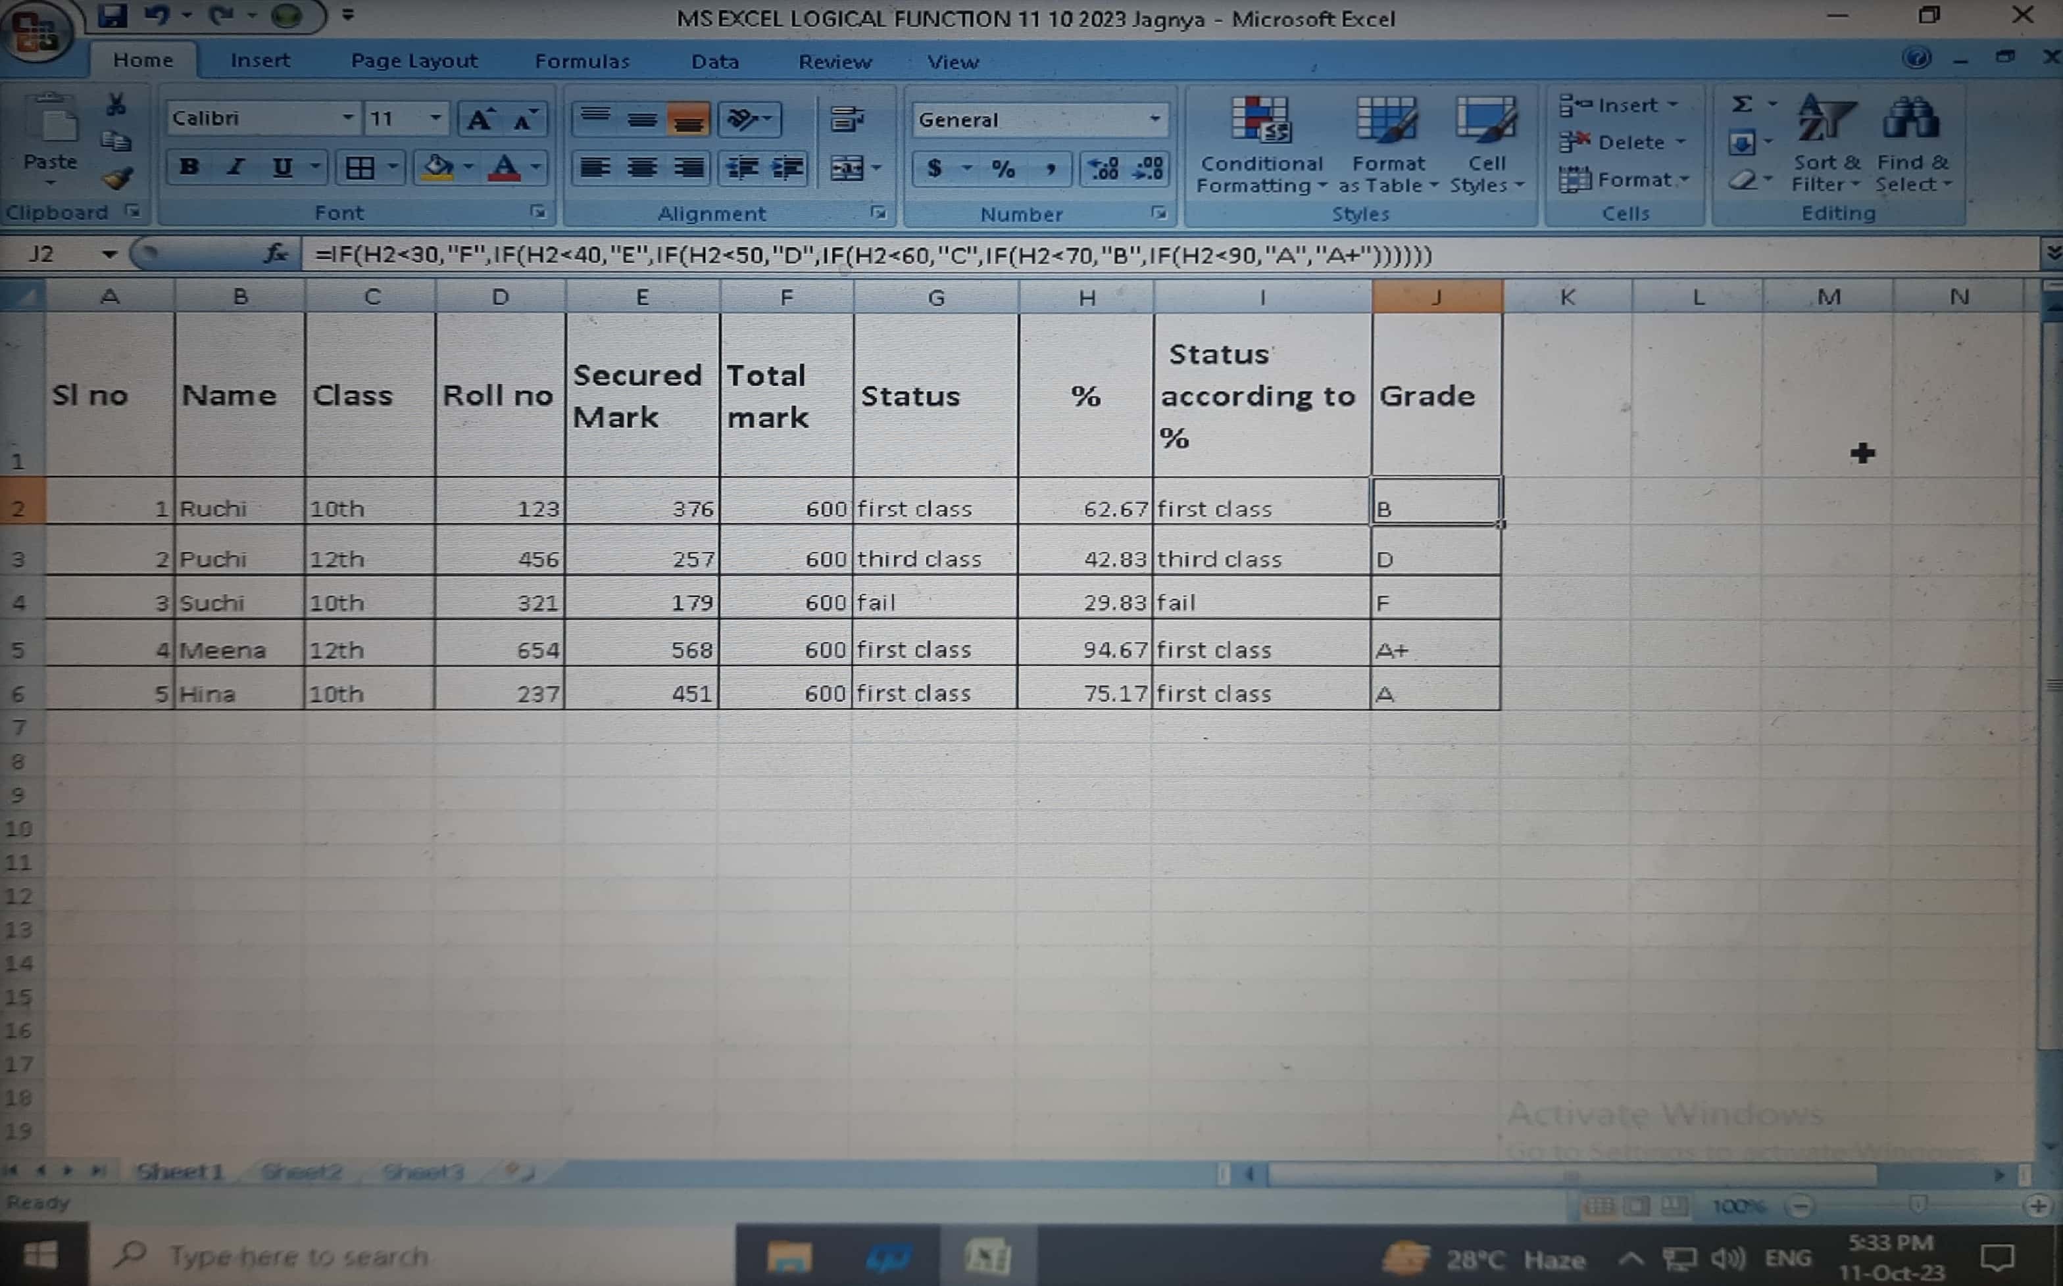This screenshot has width=2063, height=1286.
Task: Toggle Italic formatting
Action: pyautogui.click(x=236, y=168)
